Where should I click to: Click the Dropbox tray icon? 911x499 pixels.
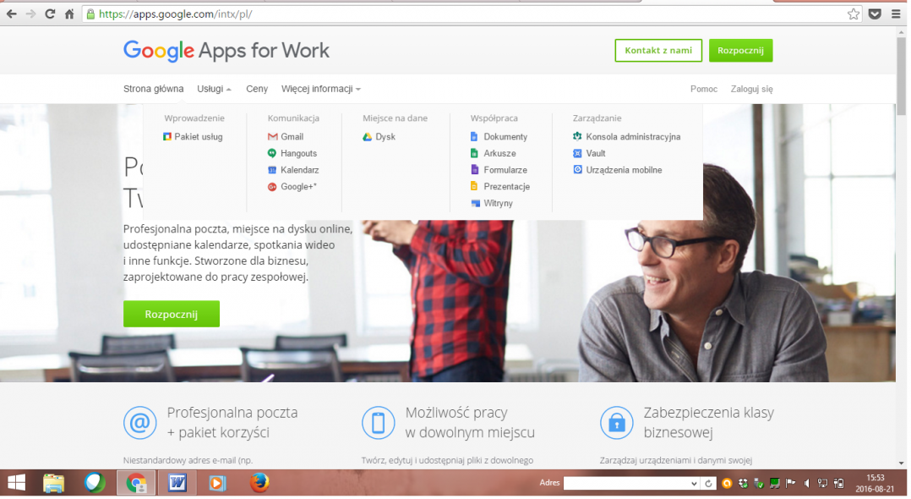(743, 483)
